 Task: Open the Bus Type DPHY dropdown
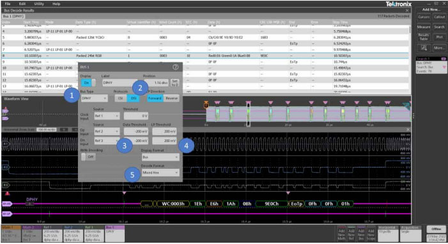pyautogui.click(x=94, y=98)
